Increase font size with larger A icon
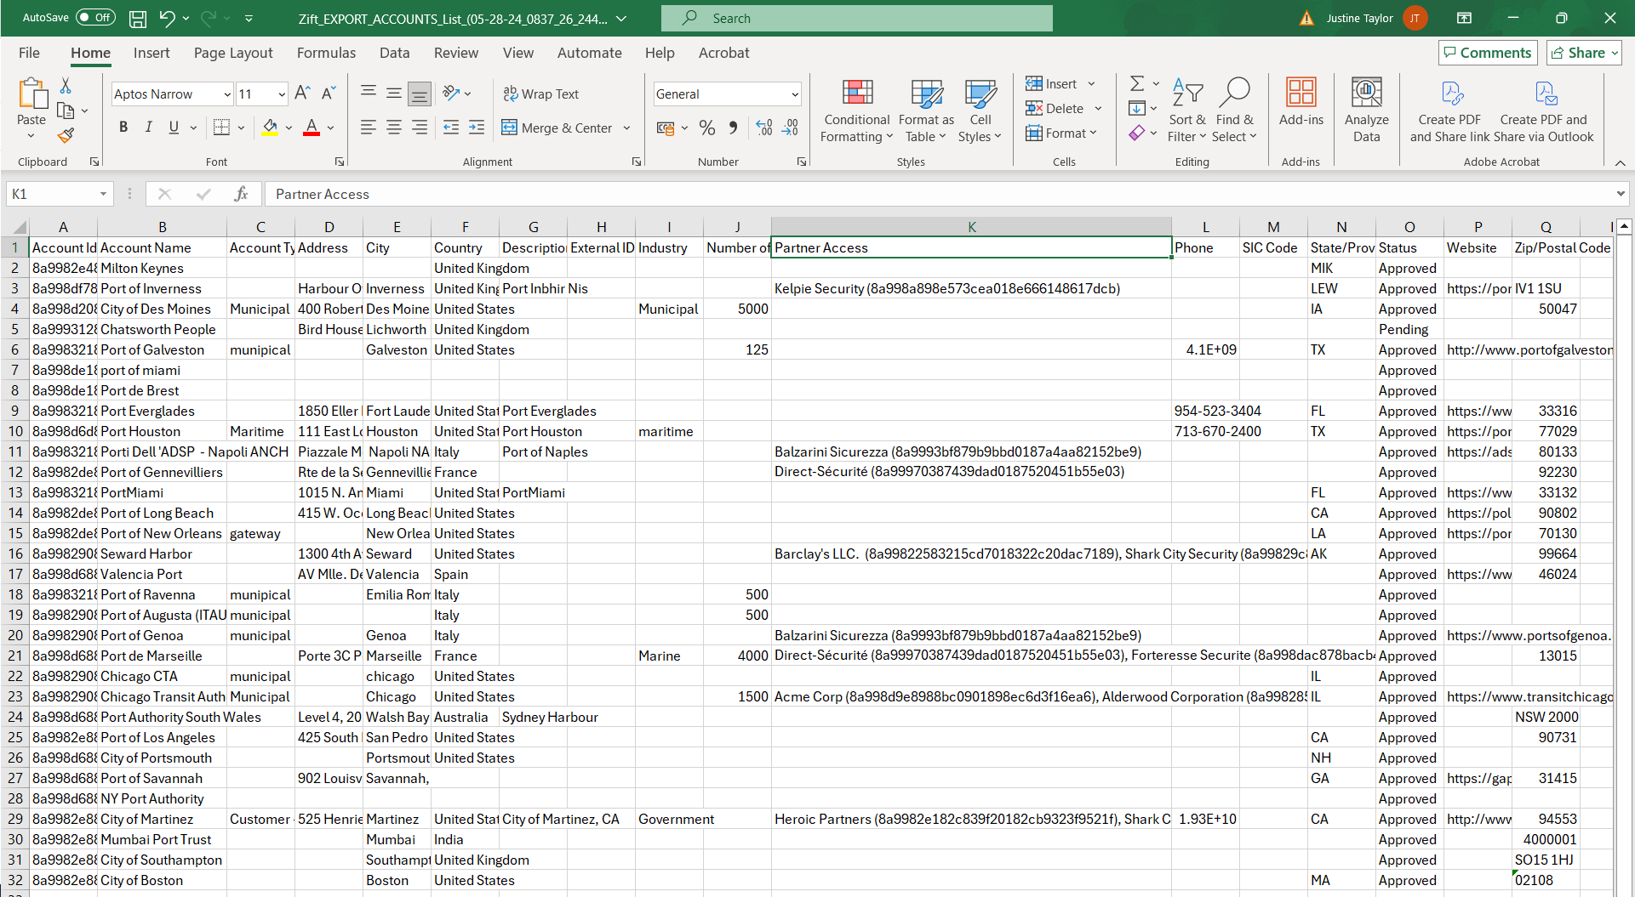This screenshot has width=1635, height=897. coord(302,94)
